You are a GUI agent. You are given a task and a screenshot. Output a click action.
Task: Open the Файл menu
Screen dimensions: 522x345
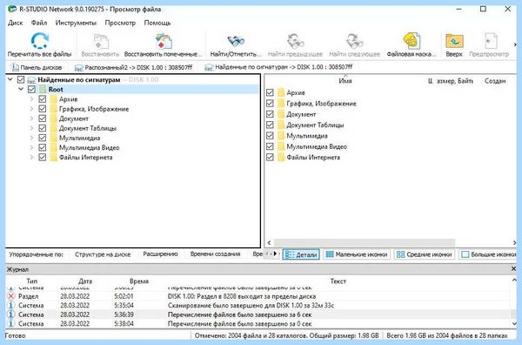click(39, 23)
